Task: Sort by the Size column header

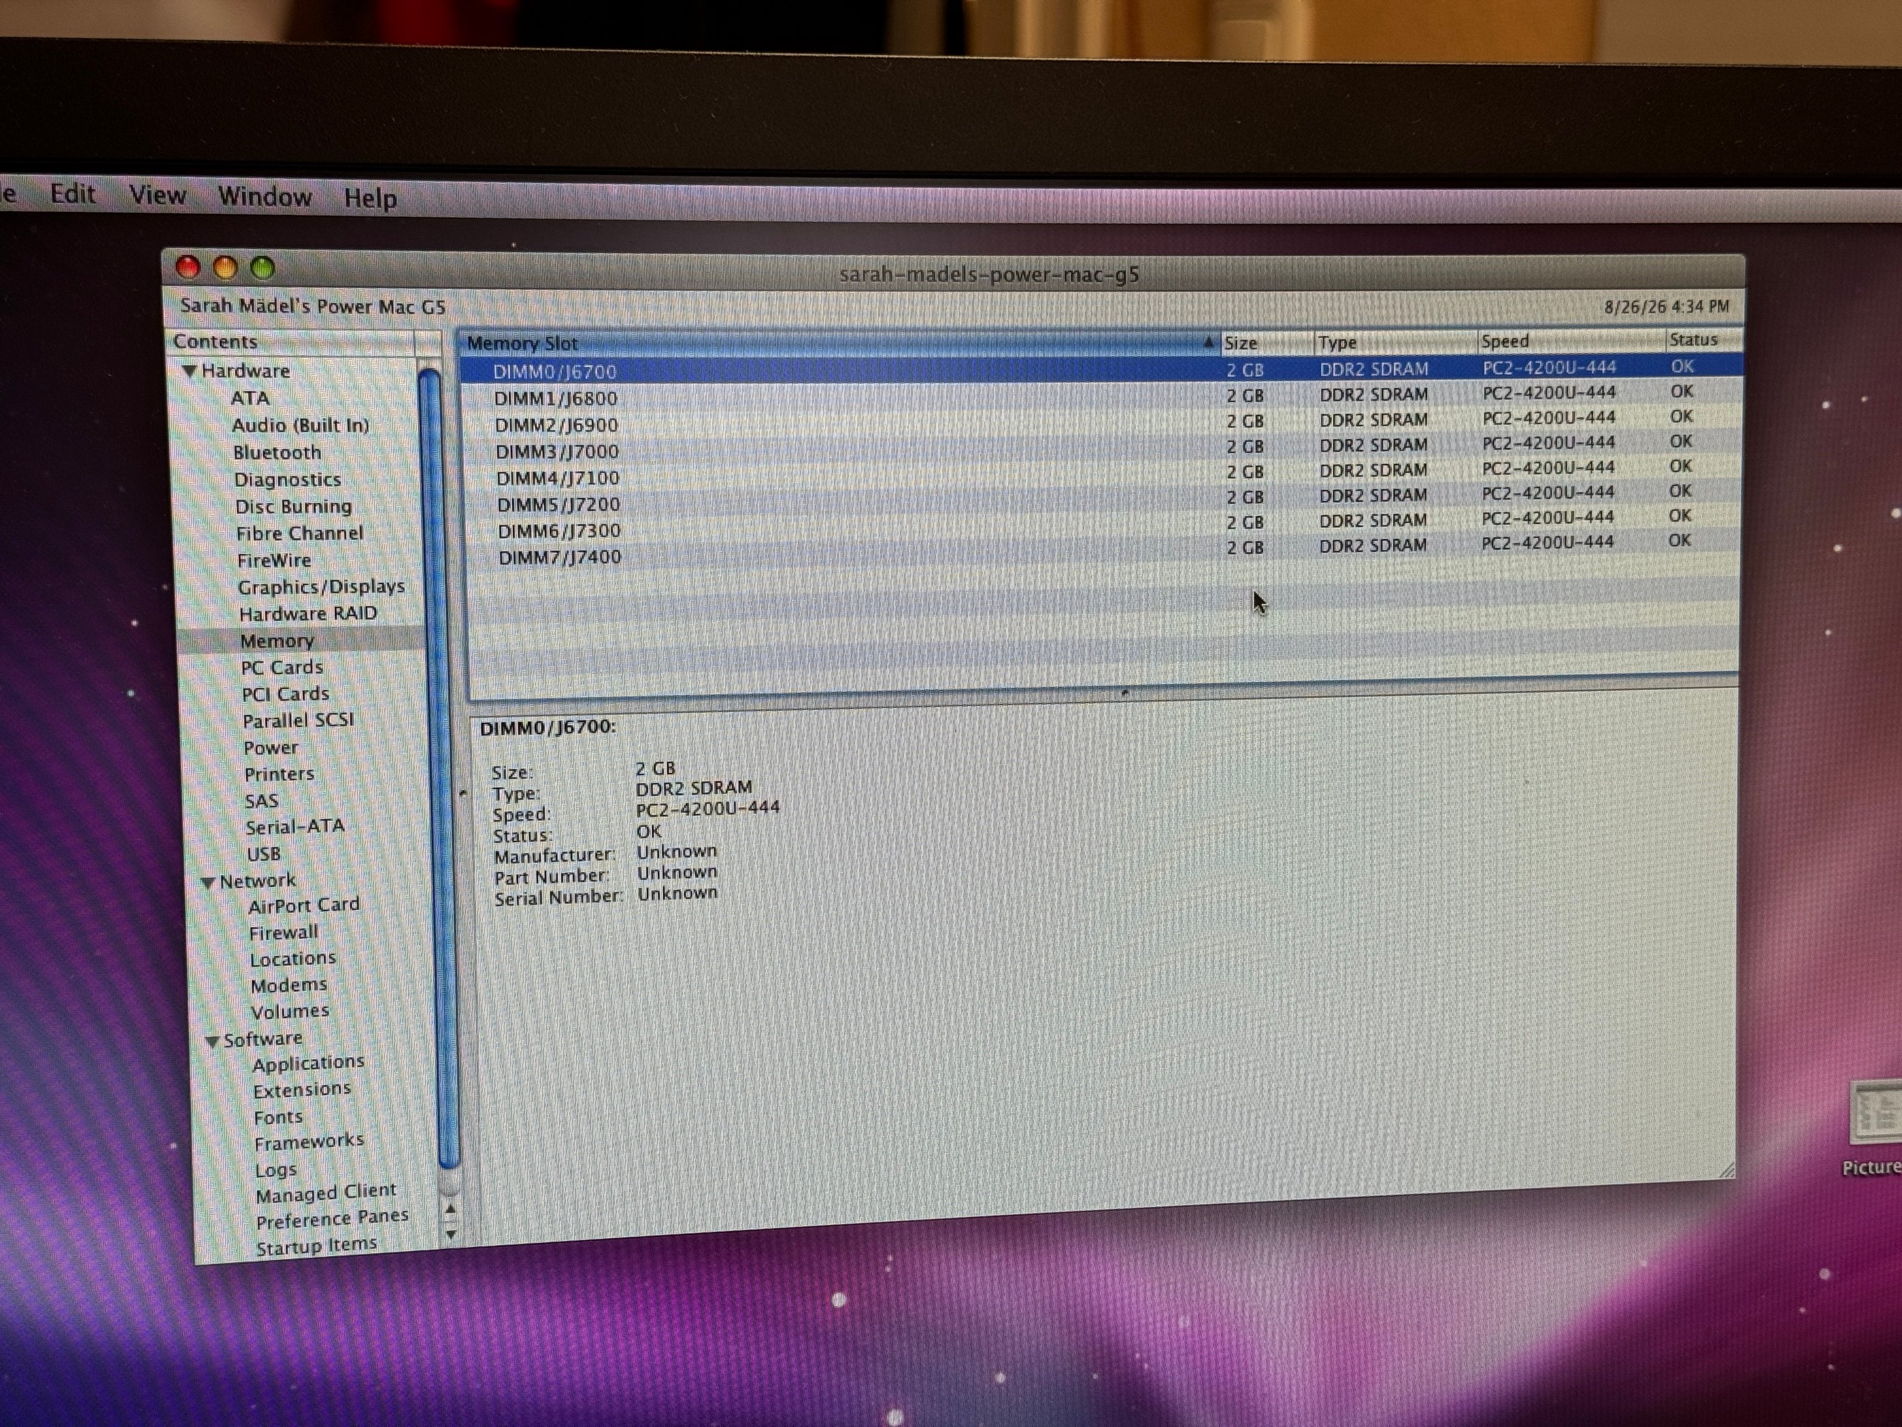Action: [x=1267, y=343]
